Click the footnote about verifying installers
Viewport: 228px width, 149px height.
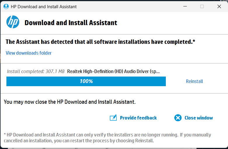pyautogui.click(x=107, y=138)
